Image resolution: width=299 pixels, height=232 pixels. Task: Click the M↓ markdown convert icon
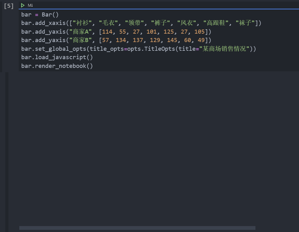30,5
